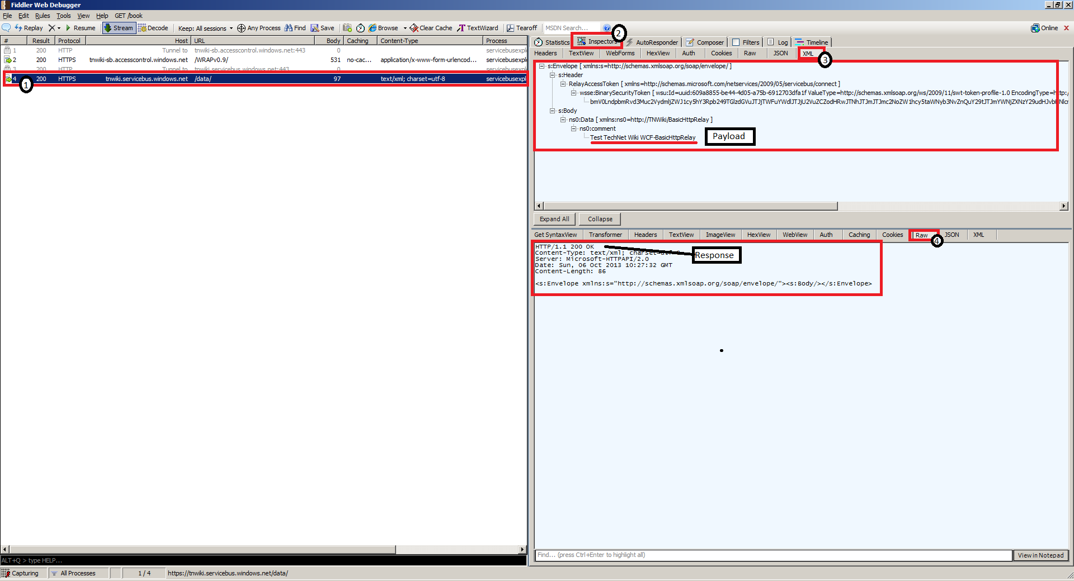Open the Log tab
Viewport: 1074px width, 581px height.
tap(778, 42)
